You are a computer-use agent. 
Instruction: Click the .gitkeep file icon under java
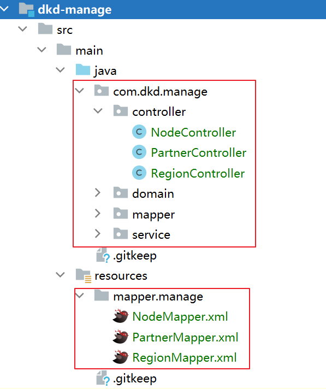(103, 255)
